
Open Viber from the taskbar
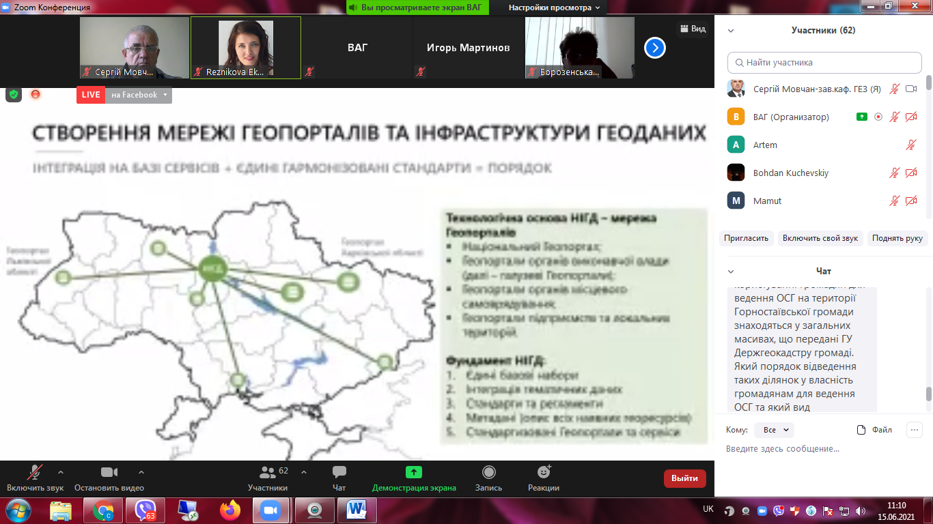[x=145, y=510]
